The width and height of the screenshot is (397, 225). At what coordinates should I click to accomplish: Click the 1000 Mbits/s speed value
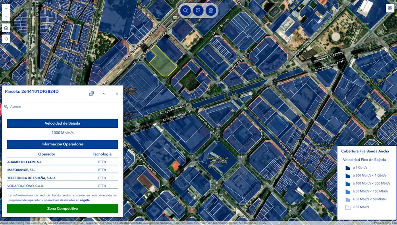pyautogui.click(x=63, y=133)
